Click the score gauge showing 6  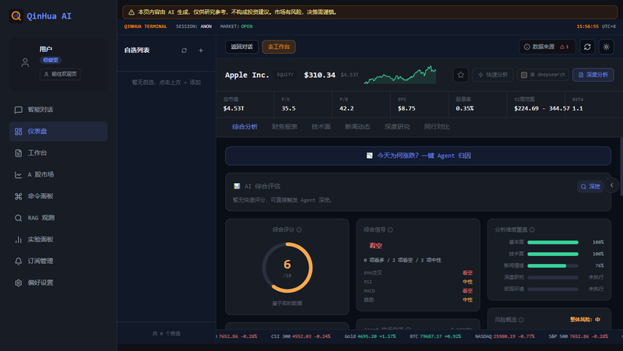(x=287, y=268)
